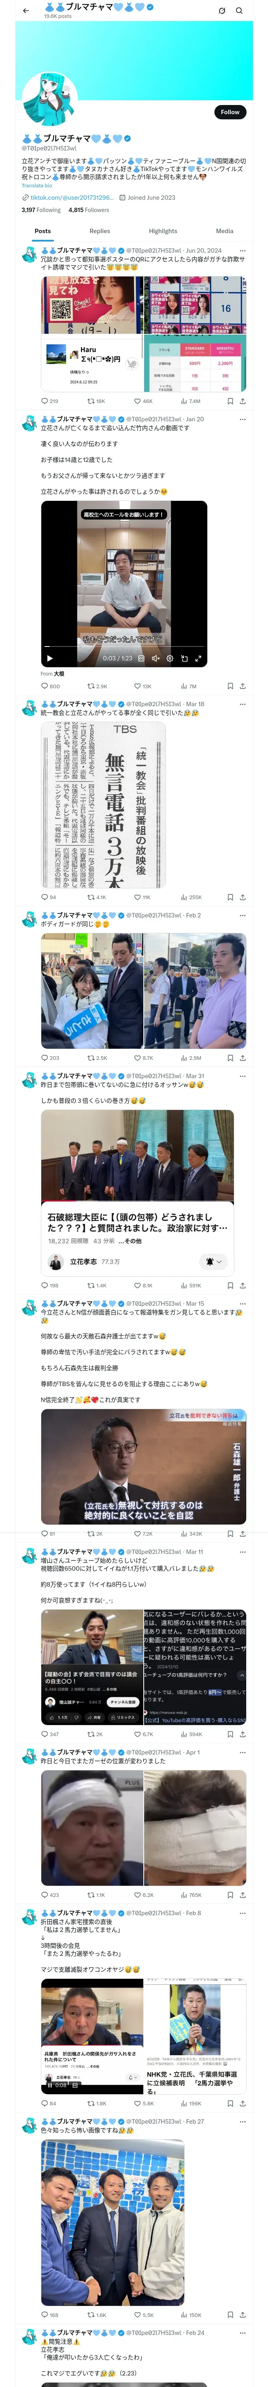The image size is (268, 2387).
Task: Switch to the Highlights tab
Action: (x=163, y=231)
